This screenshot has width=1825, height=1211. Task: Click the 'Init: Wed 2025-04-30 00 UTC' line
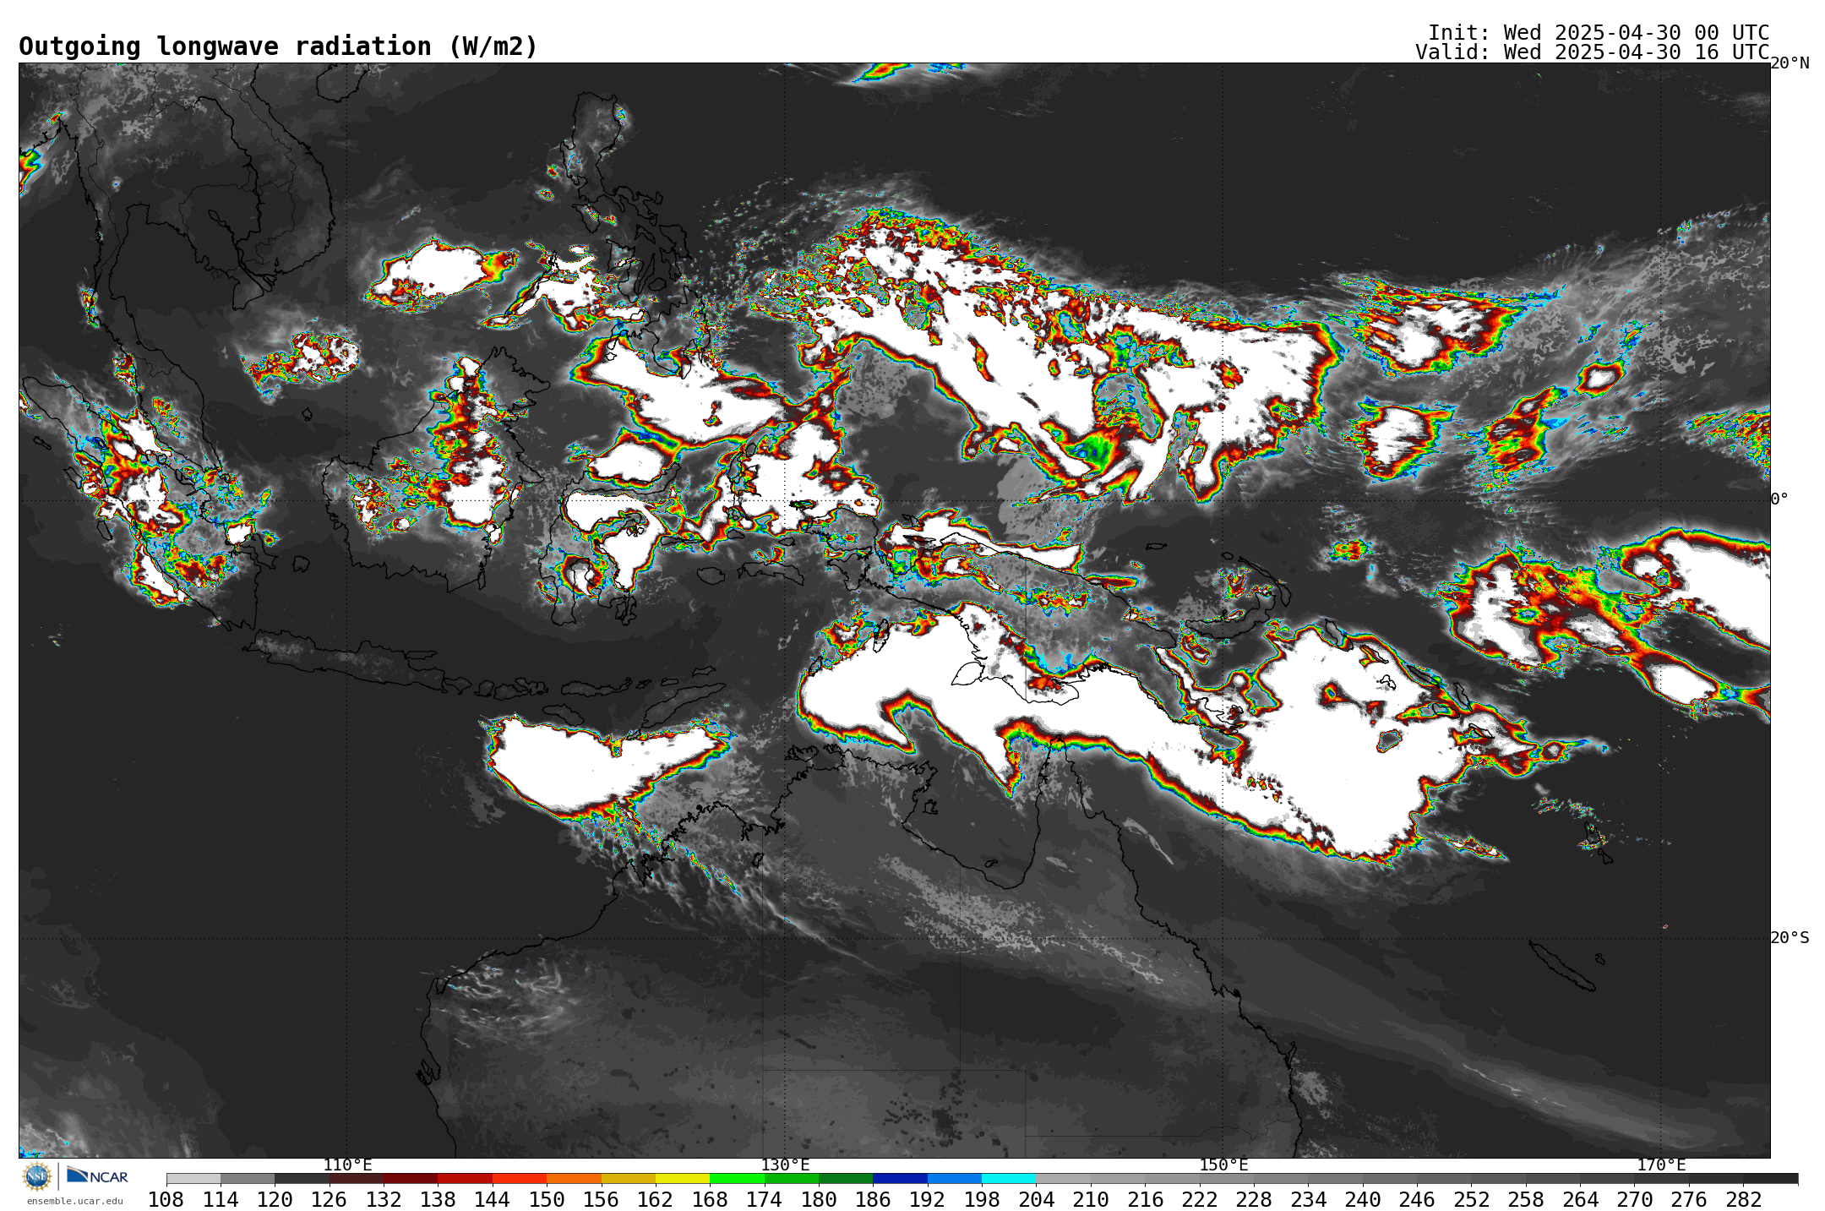[x=1599, y=32]
